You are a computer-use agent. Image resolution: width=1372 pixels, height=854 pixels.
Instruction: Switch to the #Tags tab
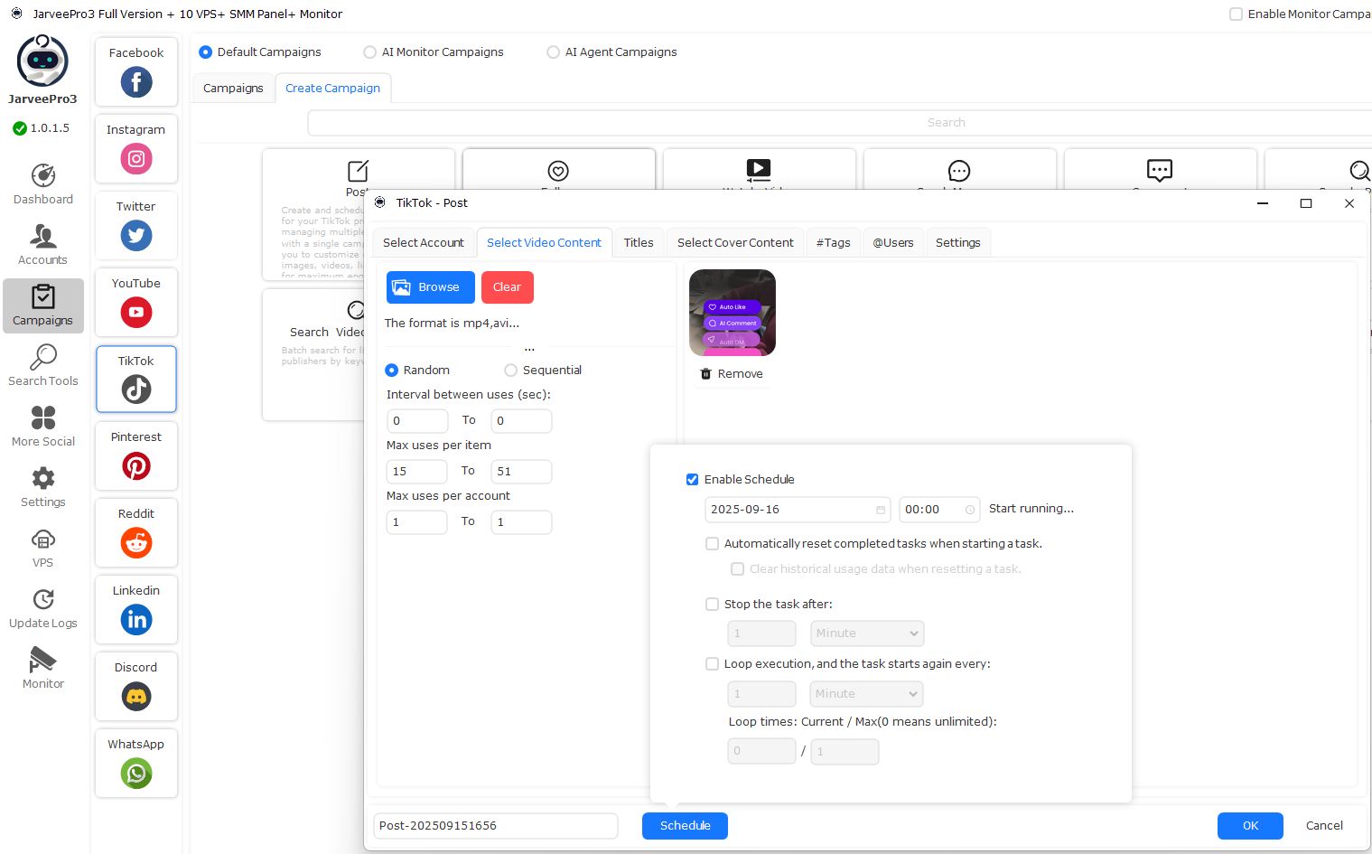[833, 243]
